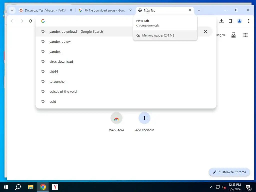256x192 pixels.
Task: Open a new tab with plus button
Action: pyautogui.click(x=199, y=10)
